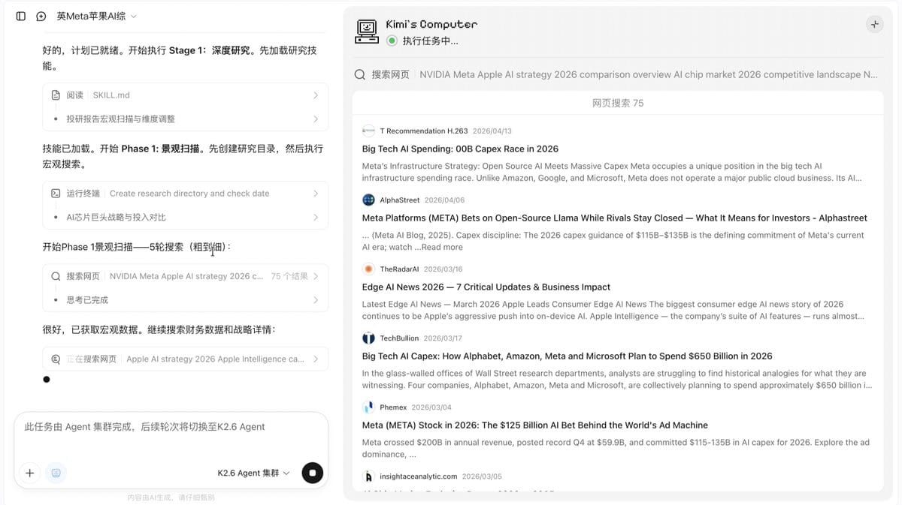Expand the 思考已完成 row
This screenshot has height=505, width=902.
tap(185, 299)
